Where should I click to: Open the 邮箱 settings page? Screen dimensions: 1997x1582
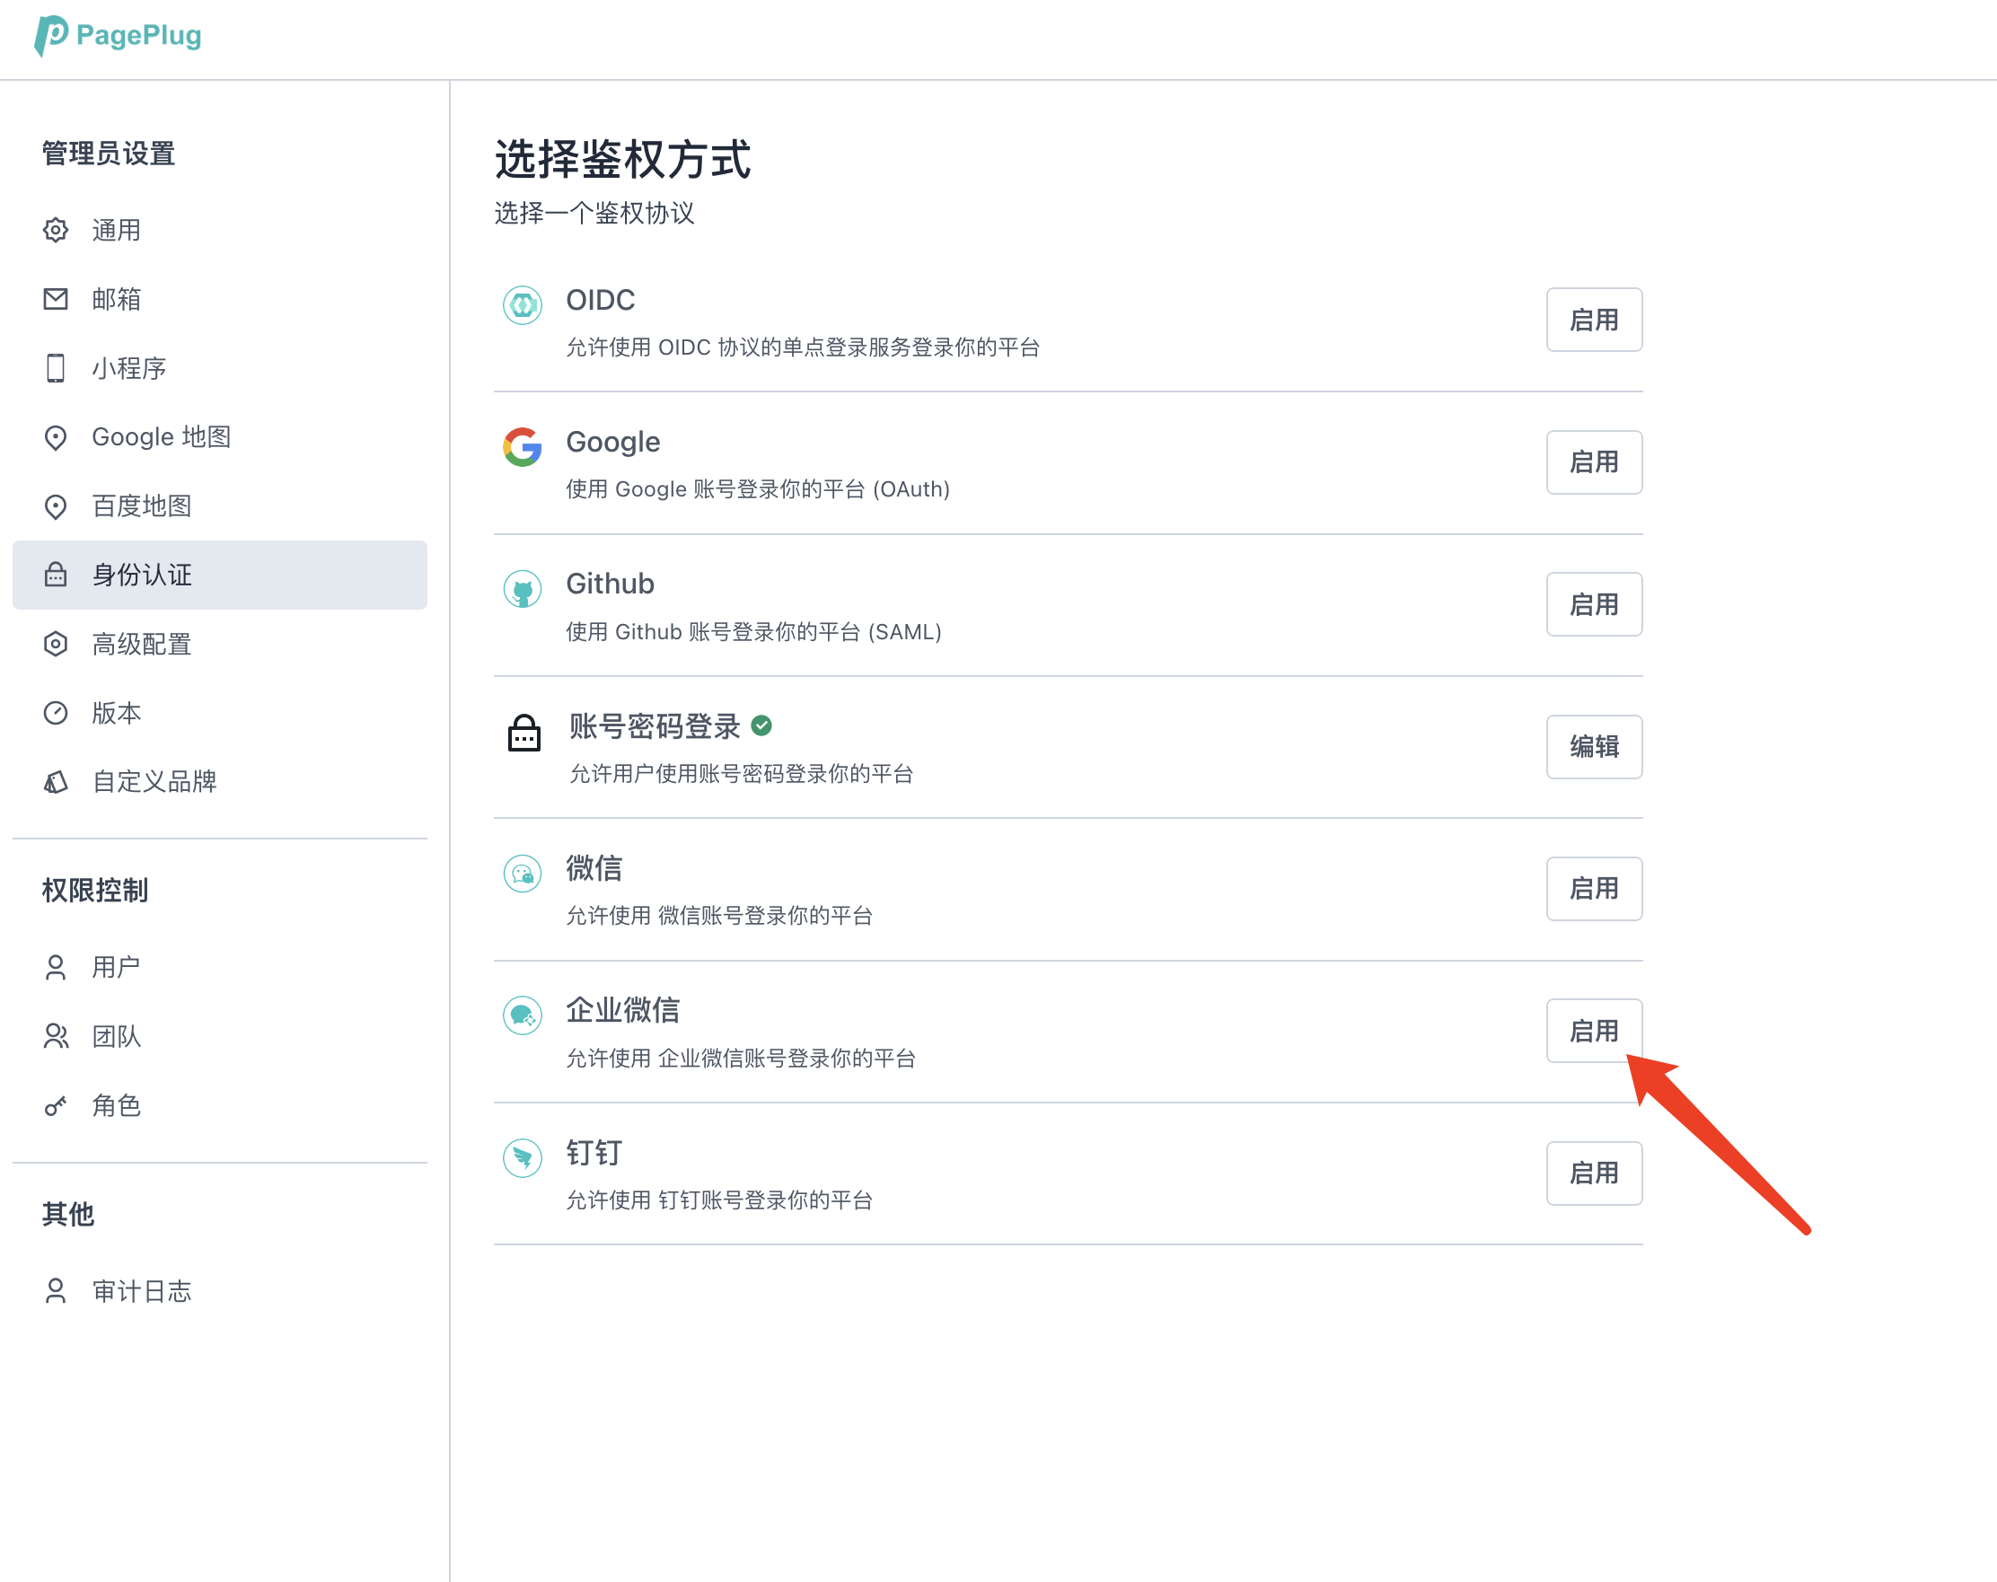click(219, 298)
